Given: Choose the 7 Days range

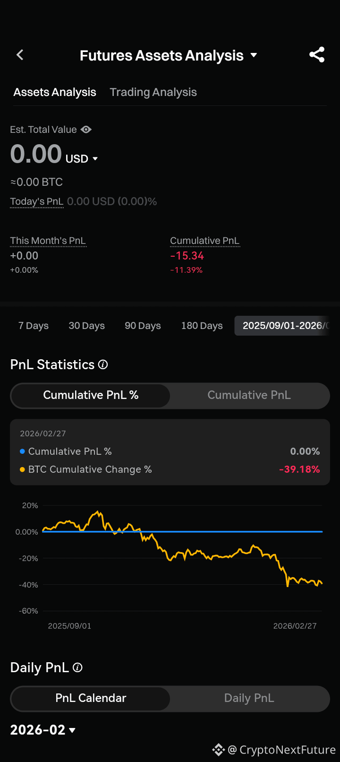Looking at the screenshot, I should (x=34, y=326).
